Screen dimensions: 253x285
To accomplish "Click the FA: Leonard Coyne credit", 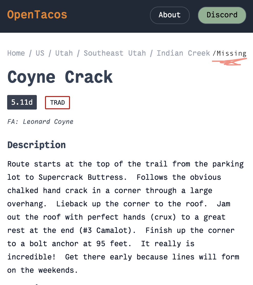I will coord(40,122).
